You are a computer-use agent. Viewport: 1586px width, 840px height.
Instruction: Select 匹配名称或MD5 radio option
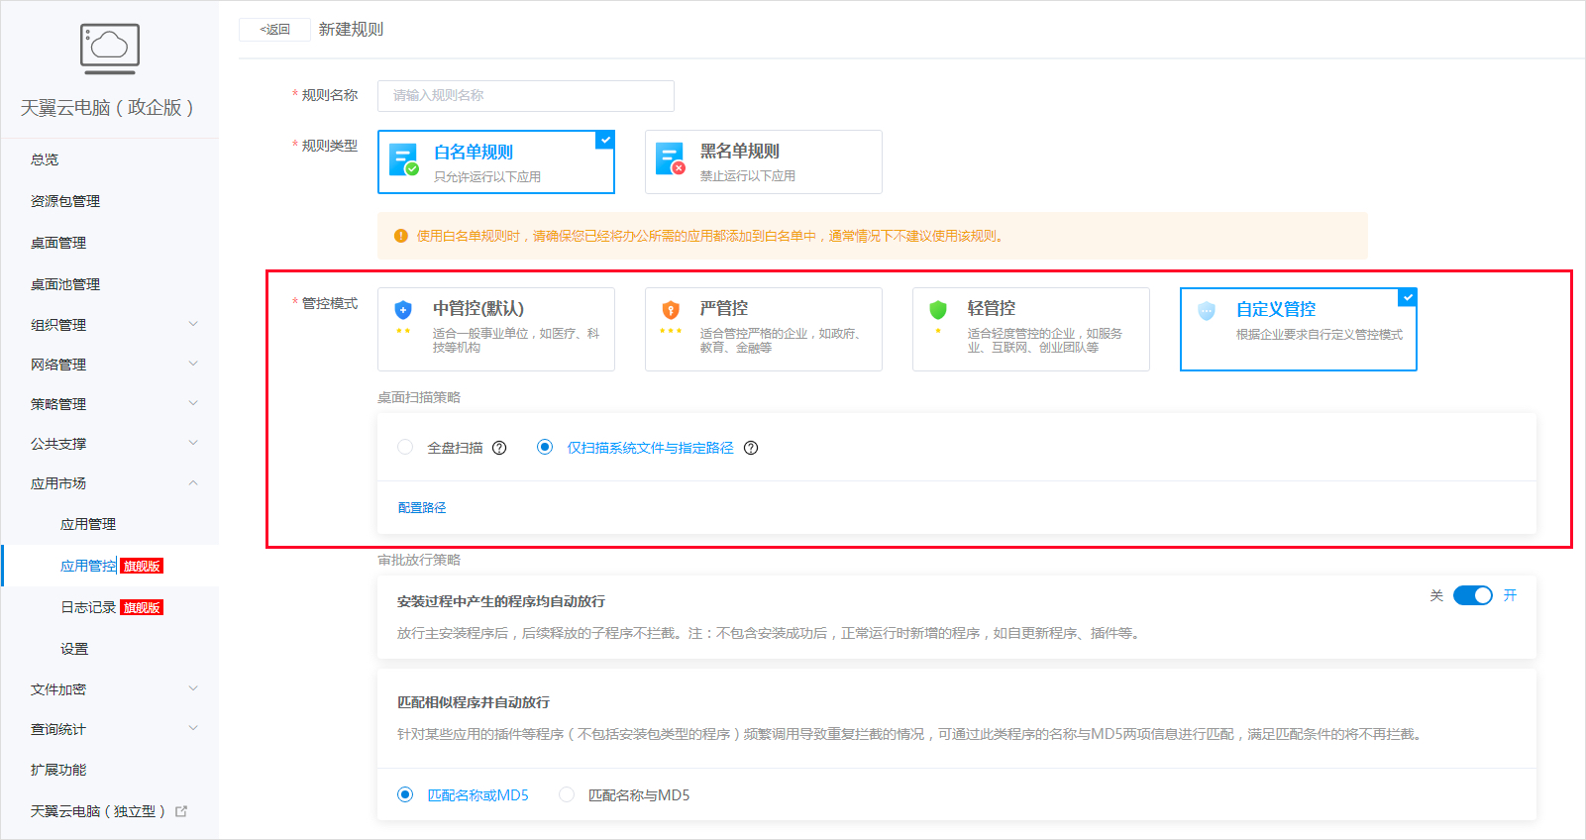point(405,794)
